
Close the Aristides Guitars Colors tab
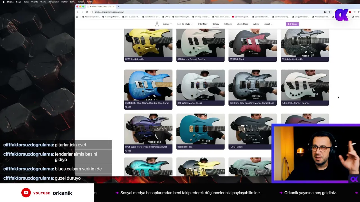point(114,6)
